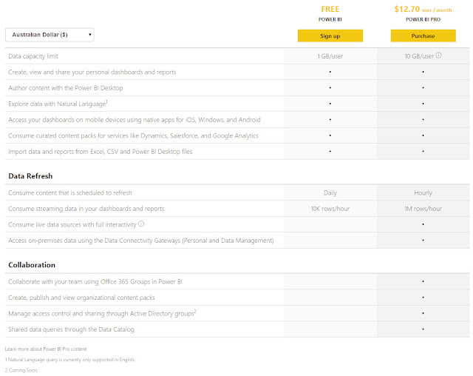Click the Purchase button
This screenshot has width=473, height=376.
(x=423, y=36)
